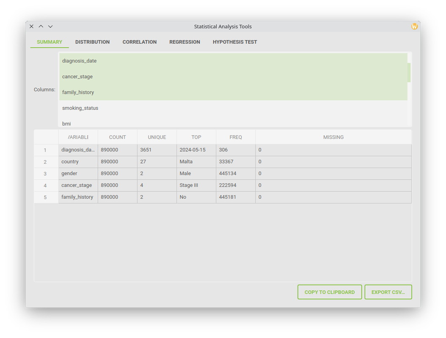Switch to the Summary tab
Viewport: 446px width, 338px height.
(x=50, y=42)
